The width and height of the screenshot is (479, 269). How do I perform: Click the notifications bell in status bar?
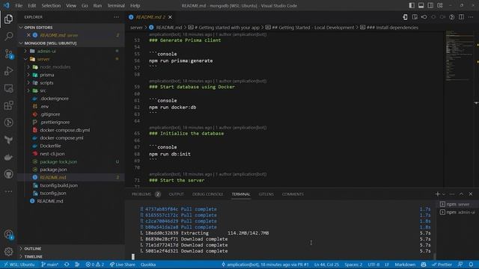(471, 265)
